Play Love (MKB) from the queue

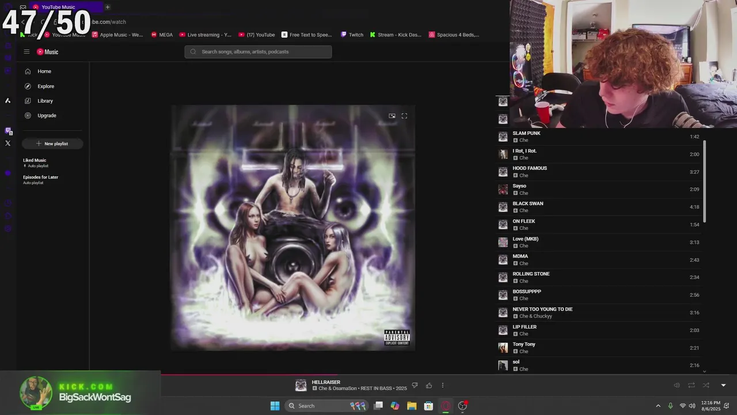click(x=599, y=242)
